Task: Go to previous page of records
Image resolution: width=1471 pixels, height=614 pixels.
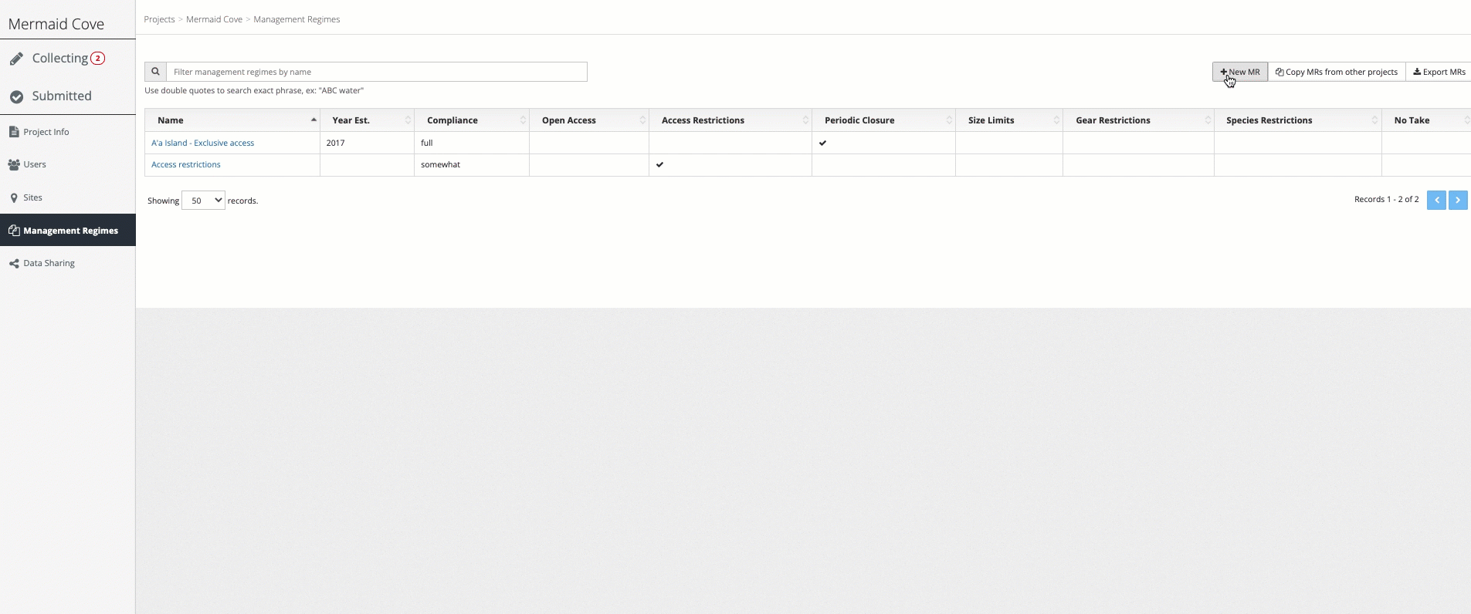Action: point(1436,200)
